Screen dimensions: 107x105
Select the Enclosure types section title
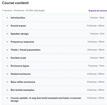(20, 66)
